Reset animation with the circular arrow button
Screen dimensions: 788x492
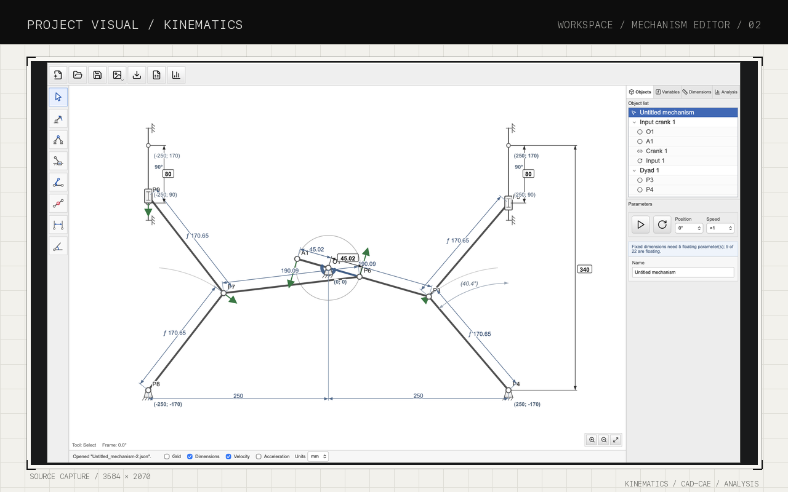pos(662,224)
